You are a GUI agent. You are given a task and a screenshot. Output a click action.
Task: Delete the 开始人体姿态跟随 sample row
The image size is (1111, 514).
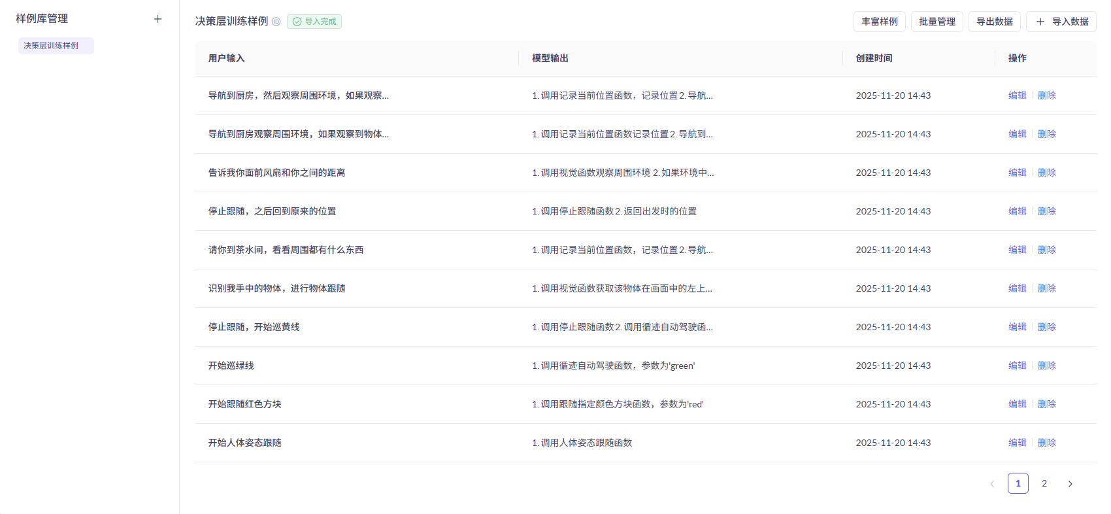click(1046, 443)
